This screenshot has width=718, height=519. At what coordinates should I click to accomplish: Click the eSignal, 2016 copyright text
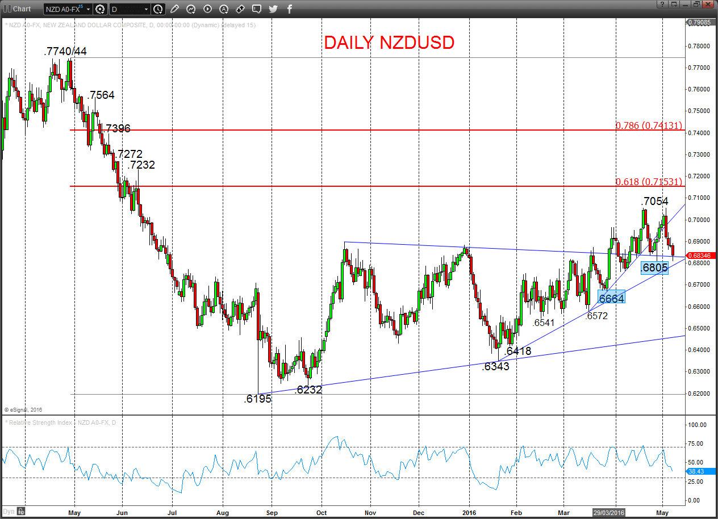[23, 409]
